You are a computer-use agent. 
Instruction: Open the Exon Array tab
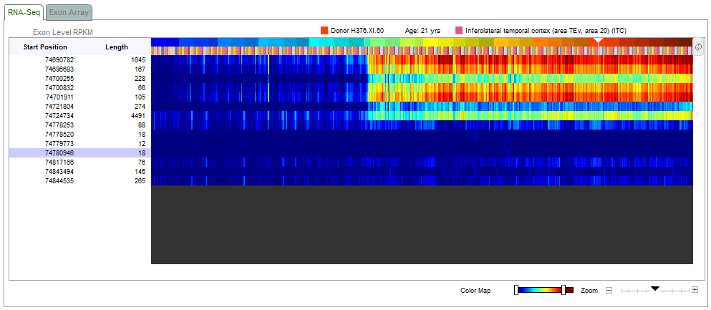point(69,13)
